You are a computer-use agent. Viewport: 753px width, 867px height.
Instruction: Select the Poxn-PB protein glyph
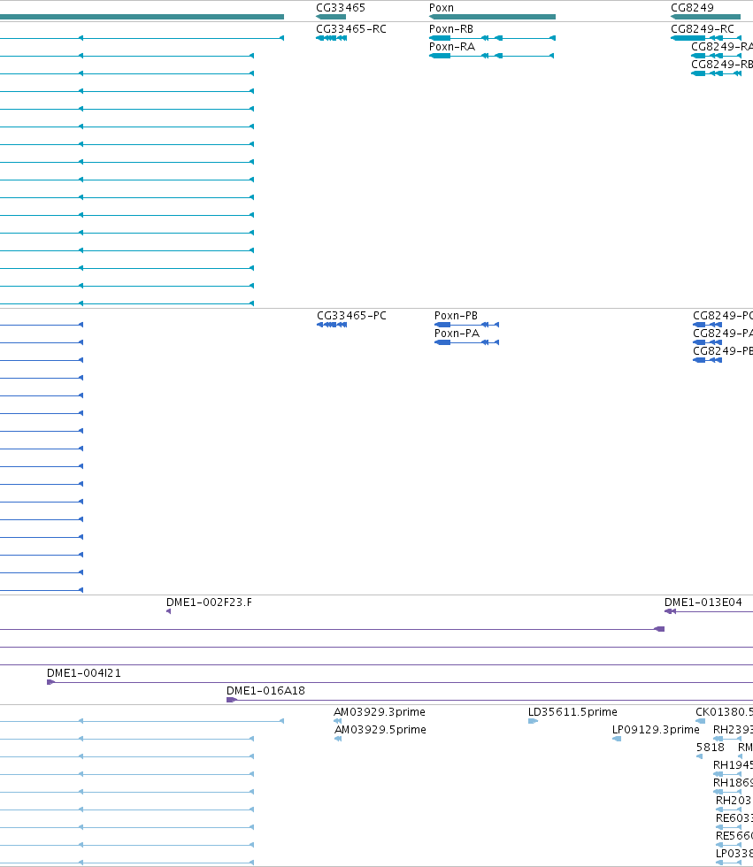(x=466, y=326)
